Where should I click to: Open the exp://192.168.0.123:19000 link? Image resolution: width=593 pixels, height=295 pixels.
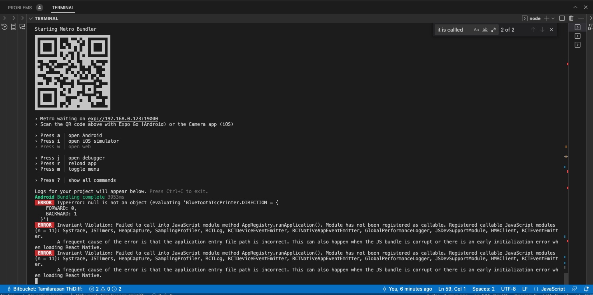(123, 119)
